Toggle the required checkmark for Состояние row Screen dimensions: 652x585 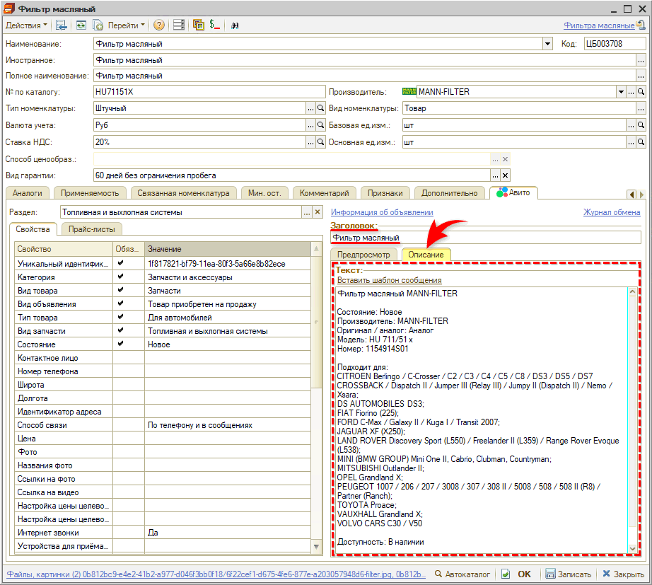click(x=120, y=344)
